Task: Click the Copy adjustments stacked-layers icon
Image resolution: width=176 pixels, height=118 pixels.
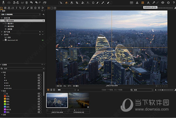Action: pyautogui.click(x=45, y=3)
